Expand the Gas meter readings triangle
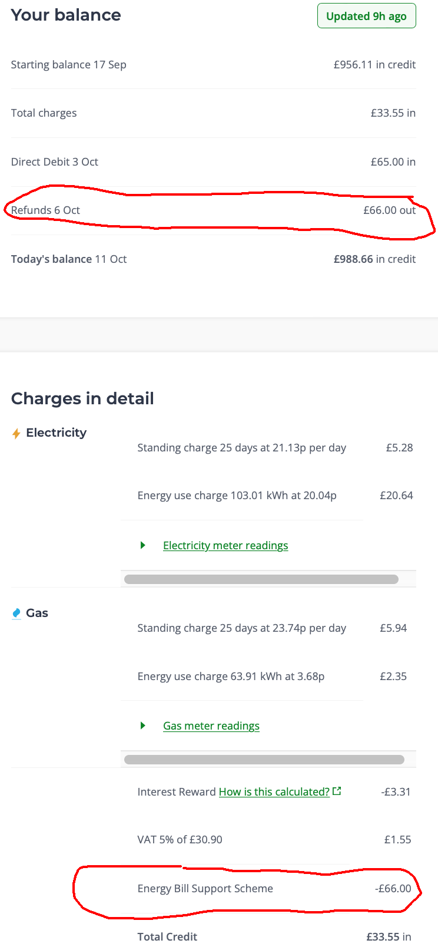 (142, 725)
